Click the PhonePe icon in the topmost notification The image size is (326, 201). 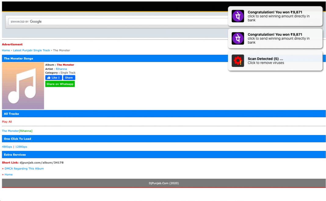(x=238, y=16)
